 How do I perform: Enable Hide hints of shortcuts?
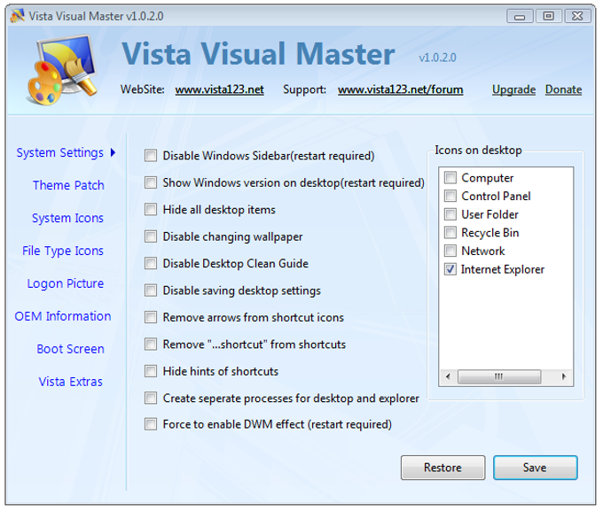pyautogui.click(x=151, y=371)
